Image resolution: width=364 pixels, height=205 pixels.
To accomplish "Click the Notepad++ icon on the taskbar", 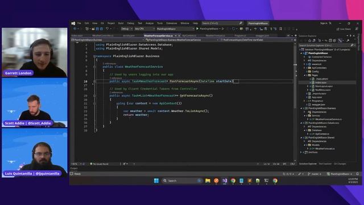I will [x=258, y=181].
